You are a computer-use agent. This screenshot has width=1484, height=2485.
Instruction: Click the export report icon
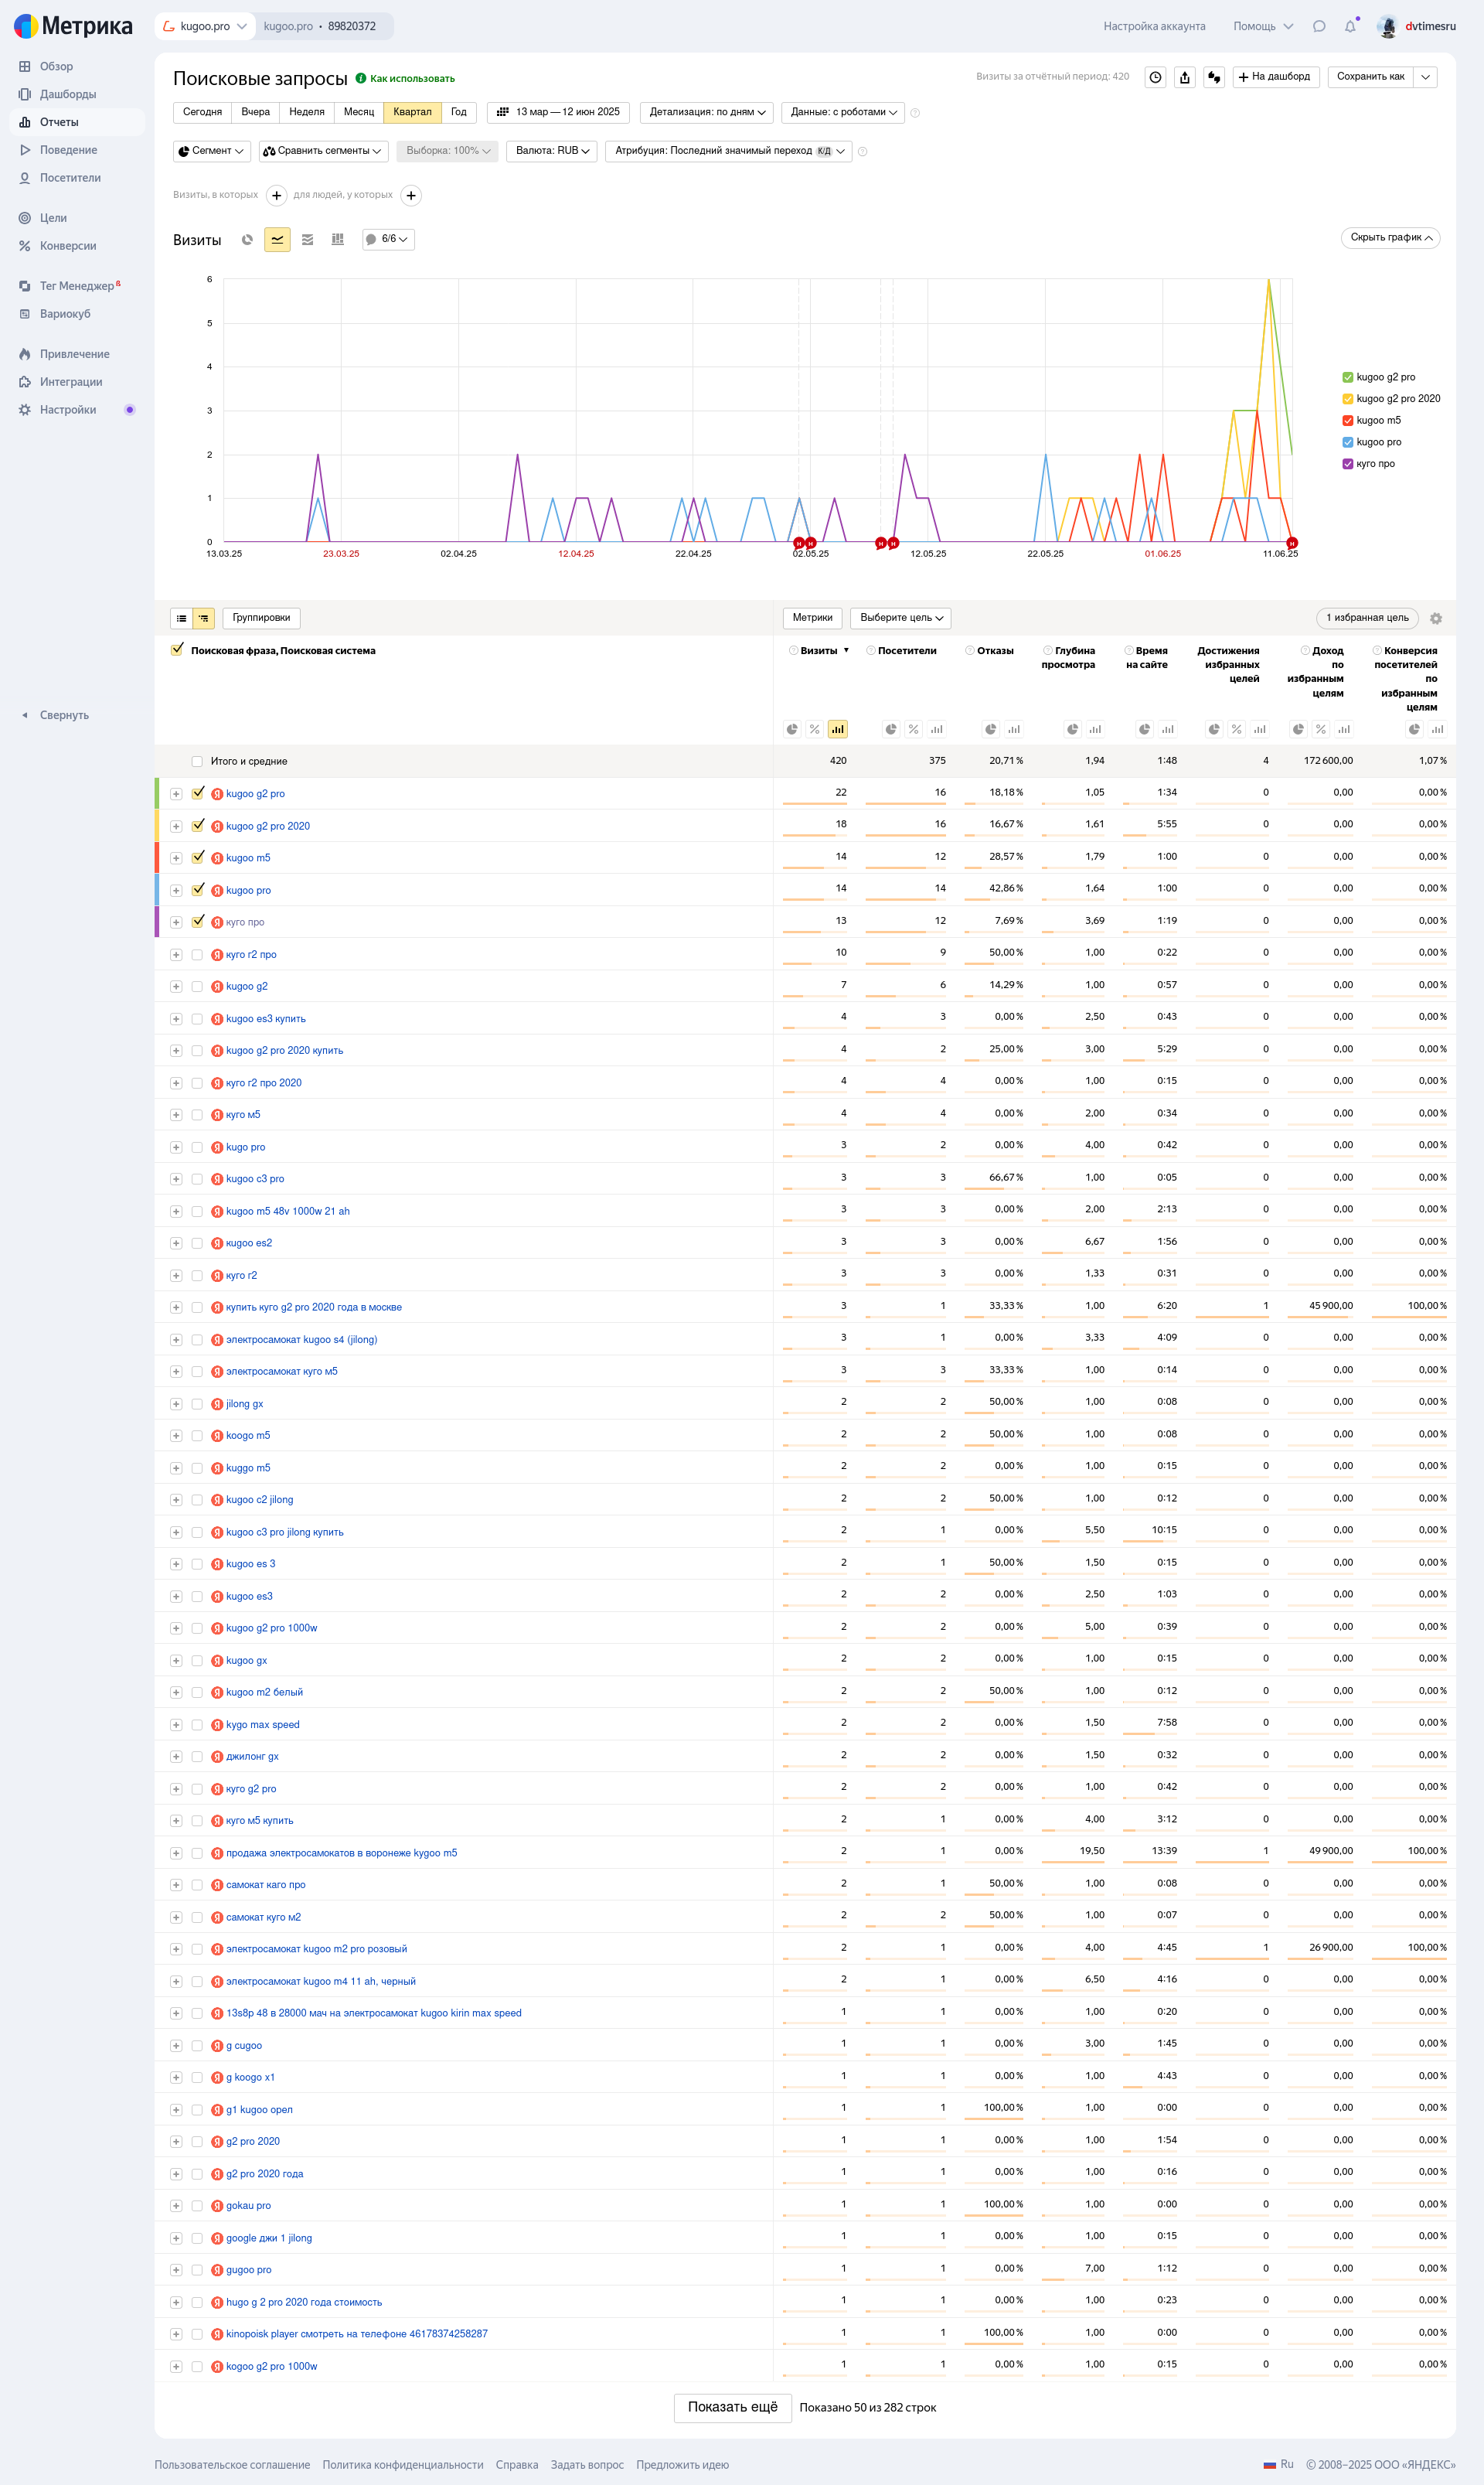click(x=1184, y=77)
